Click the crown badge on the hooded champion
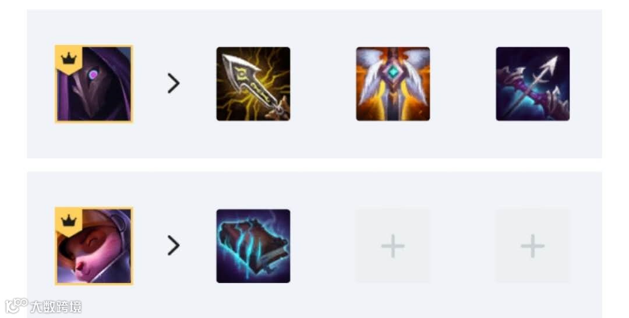Viewport: 629px width, 318px height. click(69, 60)
